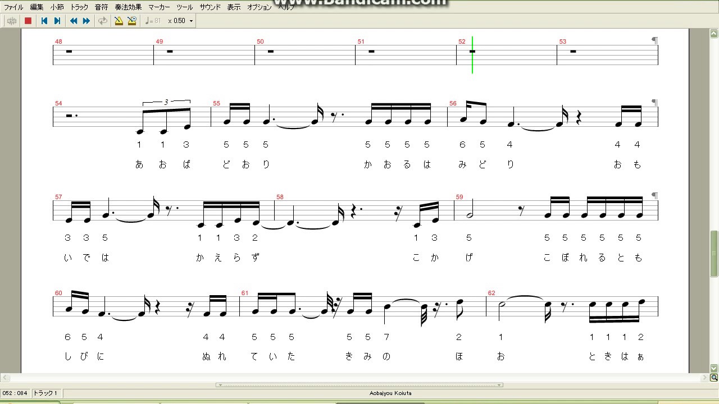This screenshot has width=719, height=404.
Task: Click bar number 62
Action: pyautogui.click(x=492, y=293)
